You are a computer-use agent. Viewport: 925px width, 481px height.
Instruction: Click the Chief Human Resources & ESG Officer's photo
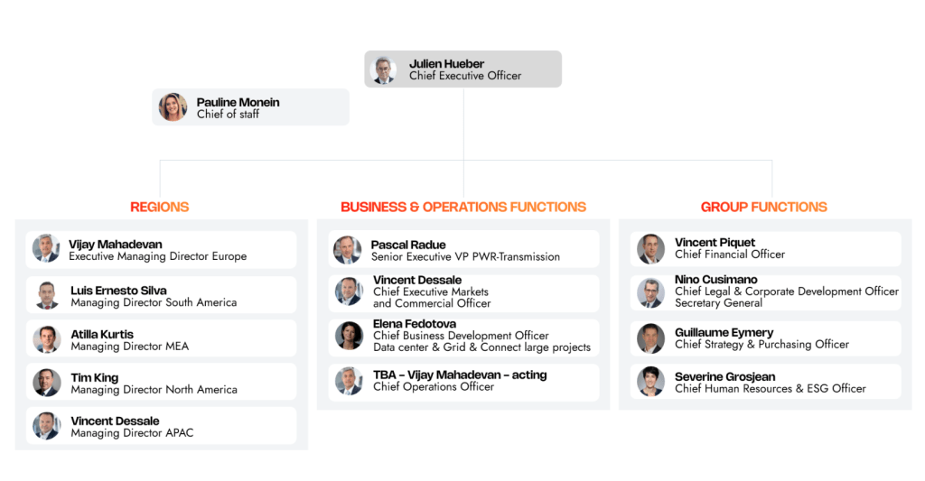[x=650, y=382]
